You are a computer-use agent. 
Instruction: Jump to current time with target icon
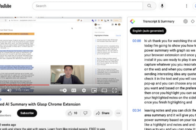coord(193,21)
